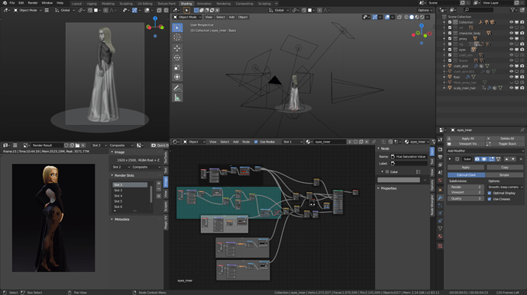527x295 pixels.
Task: Toggle Optimal Display checkbox
Action: [490, 193]
